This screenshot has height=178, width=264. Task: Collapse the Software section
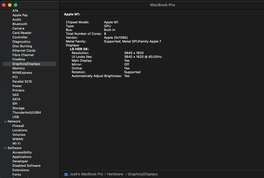pyautogui.click(x=5, y=148)
